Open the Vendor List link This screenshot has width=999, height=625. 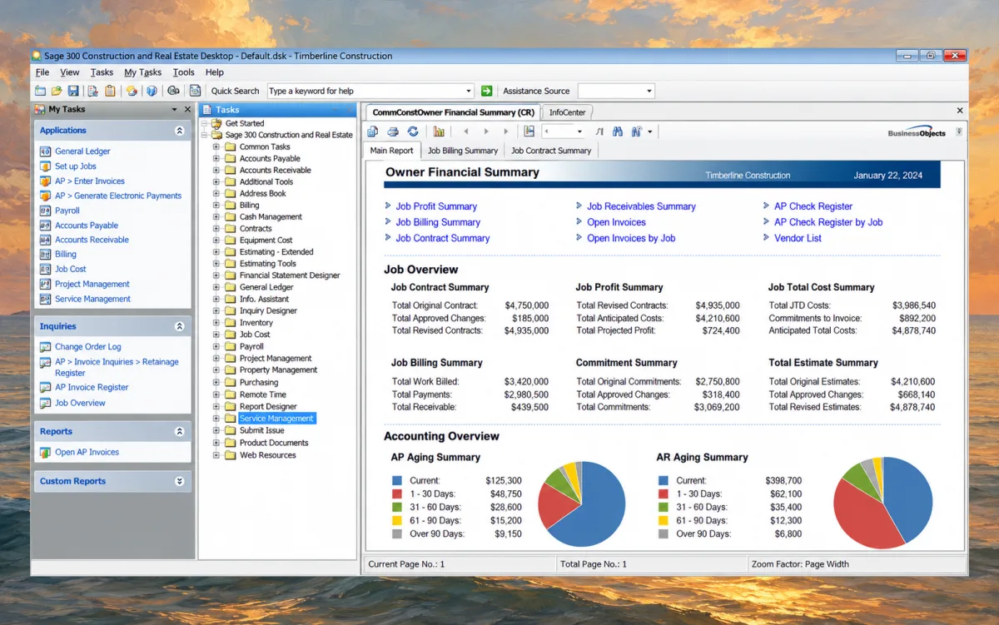tap(798, 238)
